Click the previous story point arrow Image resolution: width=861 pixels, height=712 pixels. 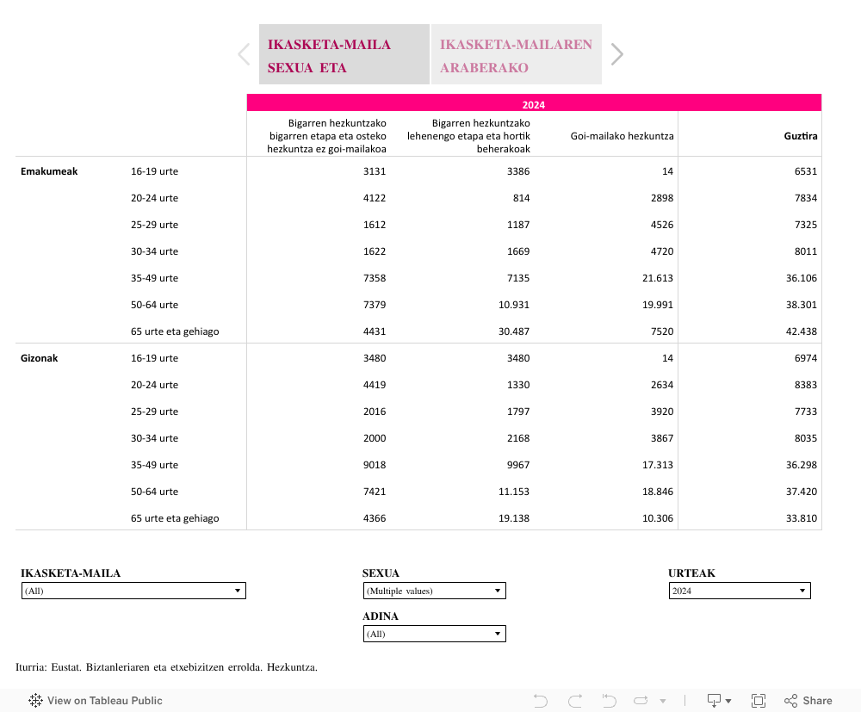pyautogui.click(x=244, y=54)
